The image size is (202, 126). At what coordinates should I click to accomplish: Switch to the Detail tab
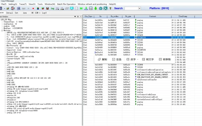(9, 13)
